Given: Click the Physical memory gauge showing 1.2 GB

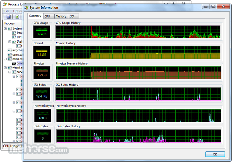Looking at the screenshot, I should point(42,73).
